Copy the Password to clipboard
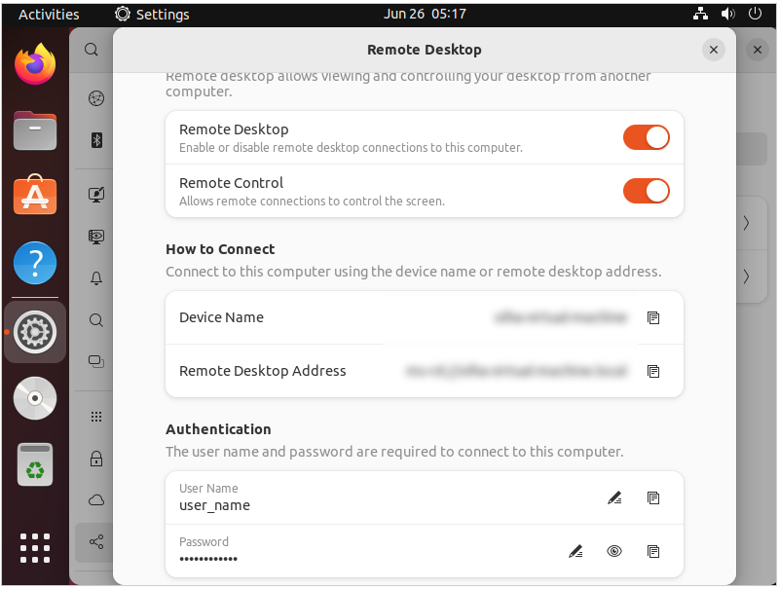The width and height of the screenshot is (779, 589). 653,551
